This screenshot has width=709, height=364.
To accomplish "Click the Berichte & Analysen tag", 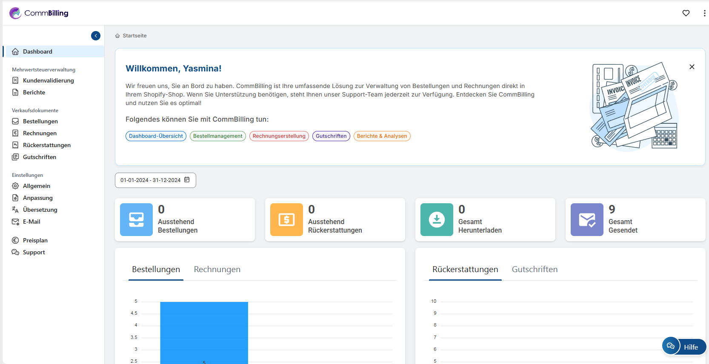I will (382, 136).
